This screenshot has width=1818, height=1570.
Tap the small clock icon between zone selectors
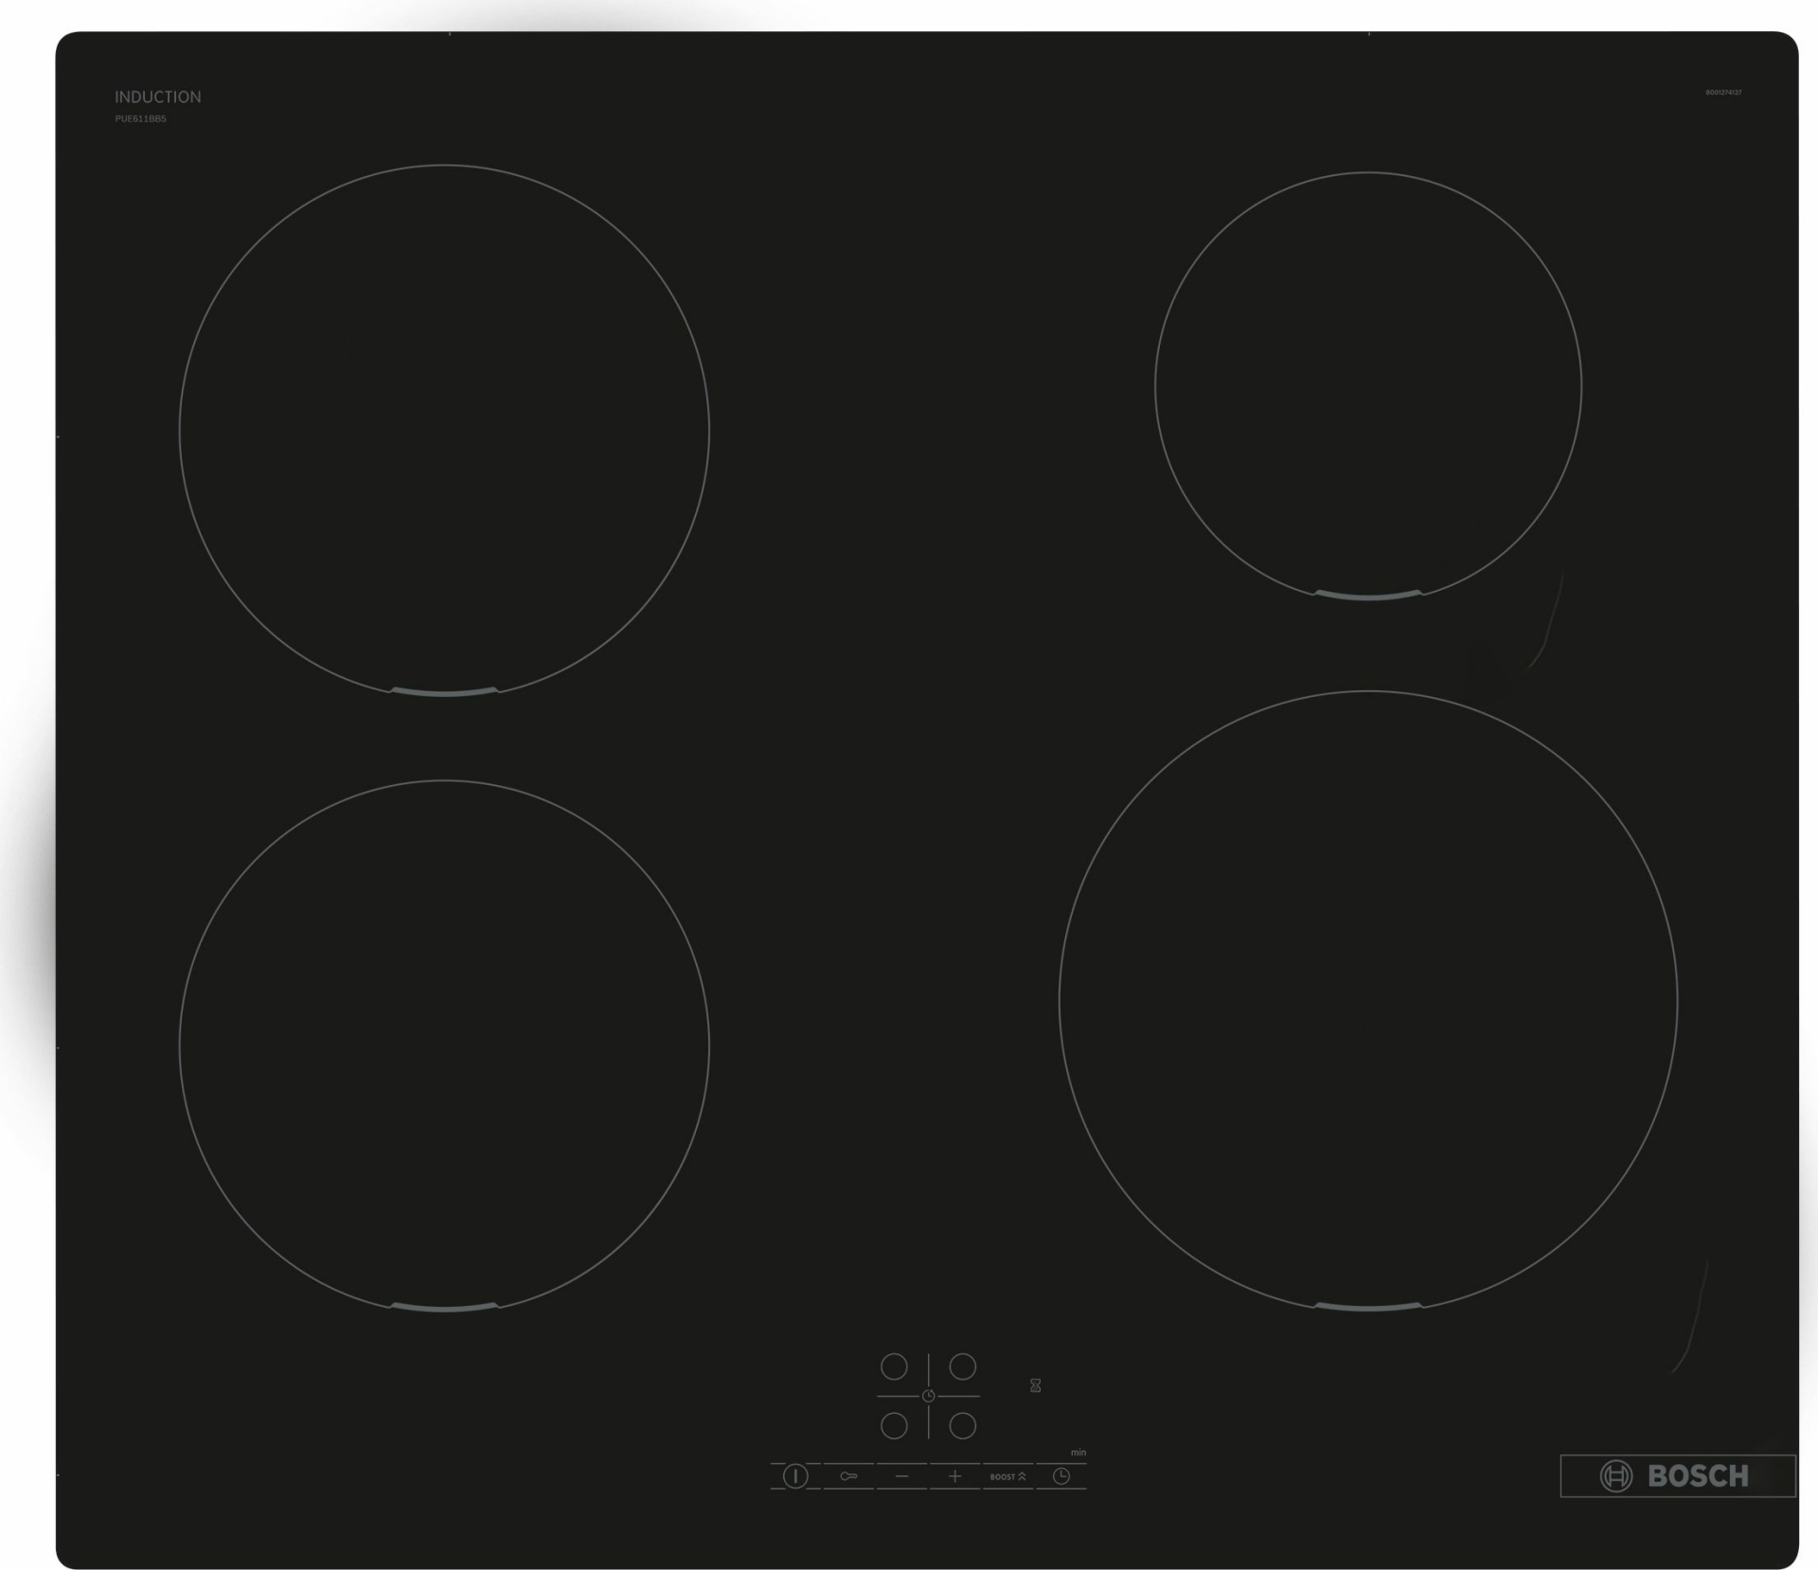pos(929,1396)
